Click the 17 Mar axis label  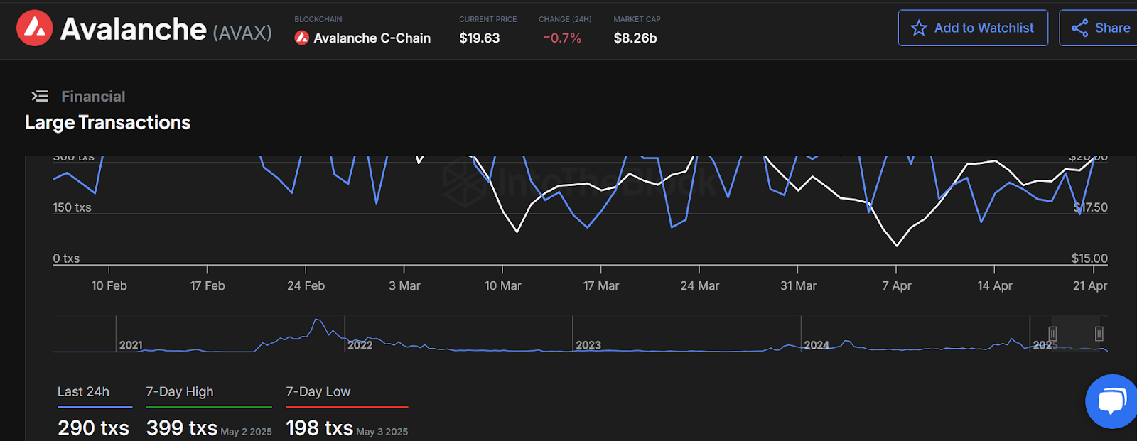[x=601, y=285]
